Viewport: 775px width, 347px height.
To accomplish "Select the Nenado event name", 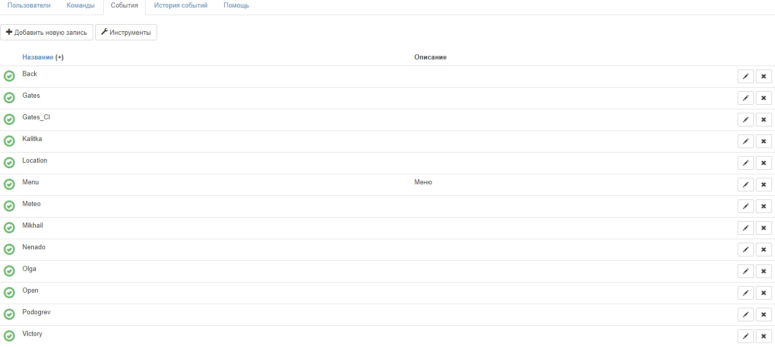I will (x=34, y=247).
